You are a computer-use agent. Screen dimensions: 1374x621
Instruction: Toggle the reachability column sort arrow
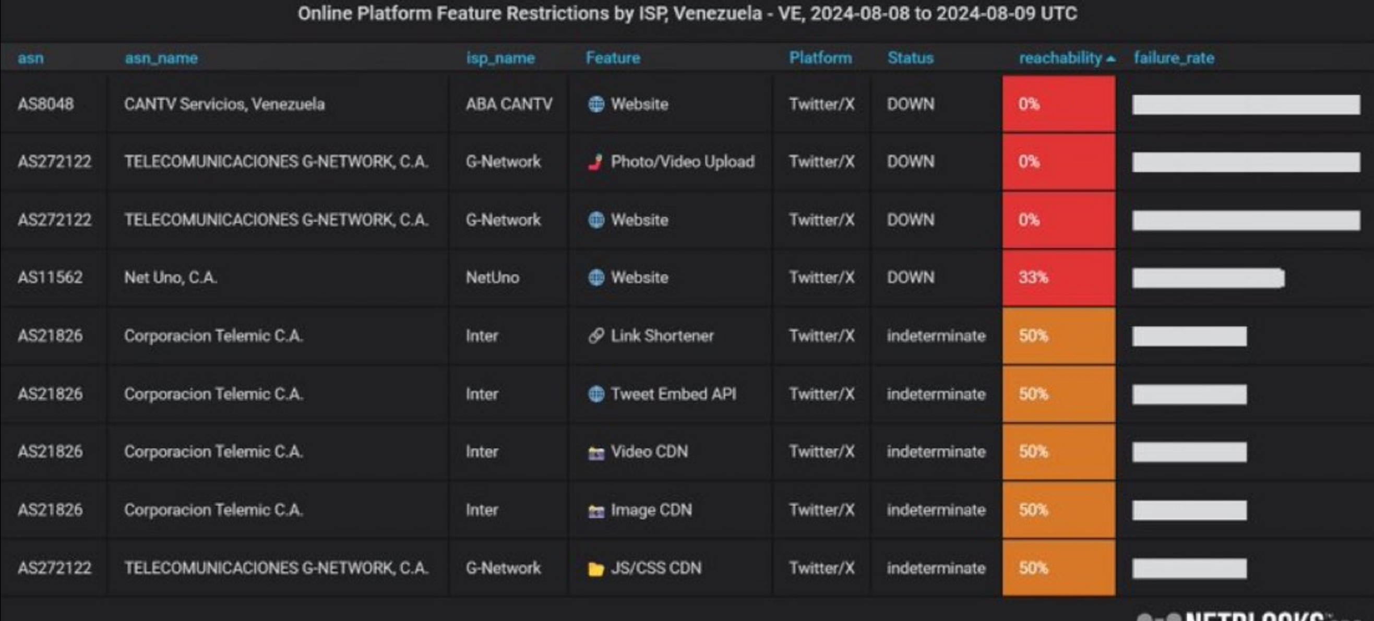pos(1111,58)
